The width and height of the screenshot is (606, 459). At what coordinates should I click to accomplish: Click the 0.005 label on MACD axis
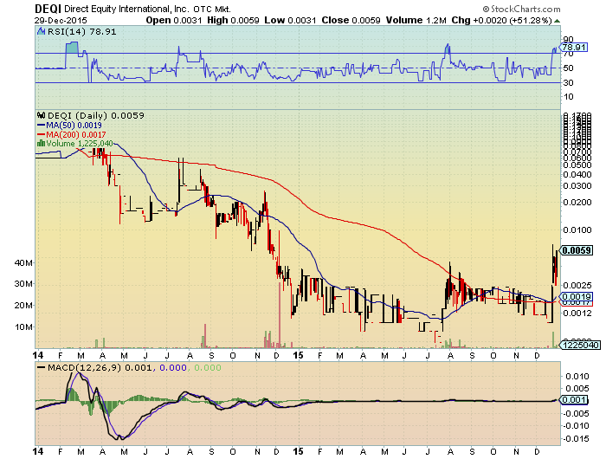pyautogui.click(x=577, y=388)
